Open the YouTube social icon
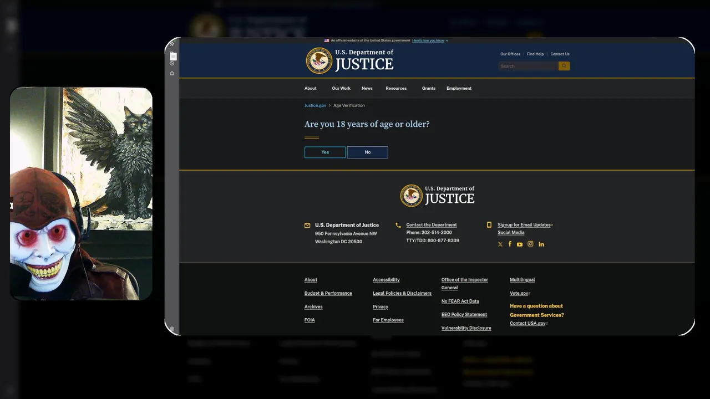Screen dimensions: 710x399 click(x=520, y=244)
